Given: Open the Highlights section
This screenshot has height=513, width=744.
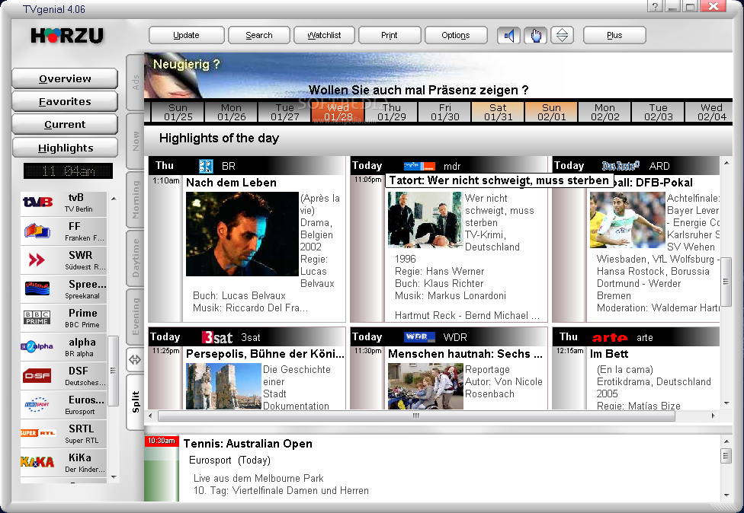Looking at the screenshot, I should pyautogui.click(x=65, y=148).
